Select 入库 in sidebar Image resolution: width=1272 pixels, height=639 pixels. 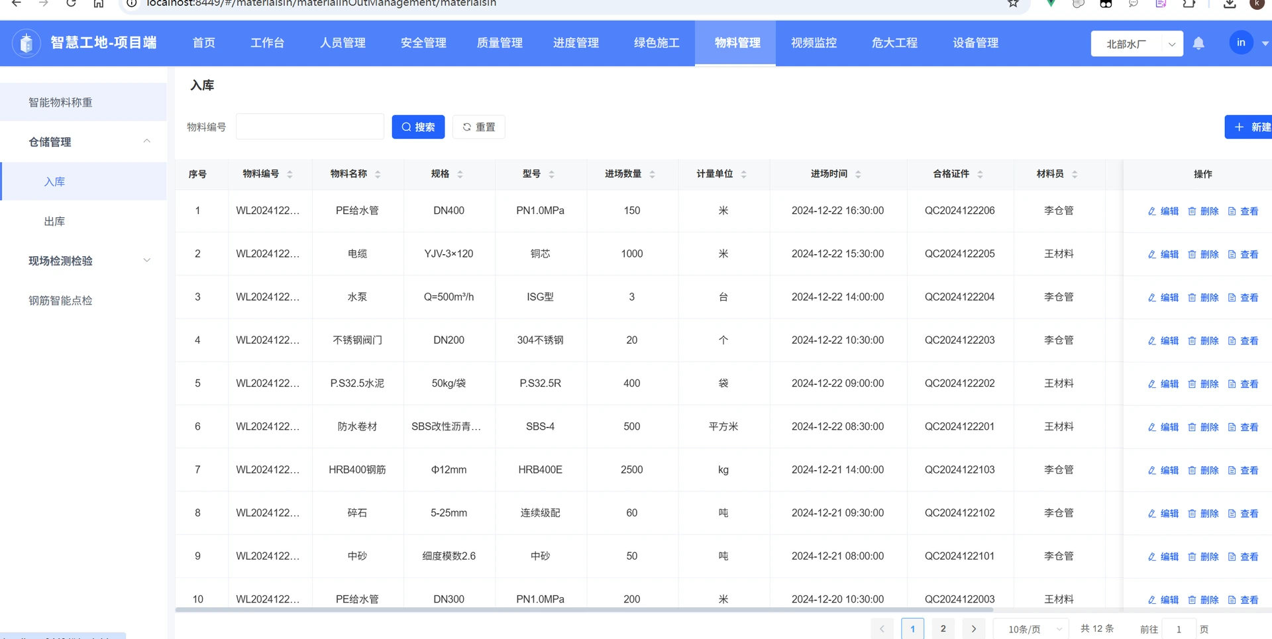(83, 181)
